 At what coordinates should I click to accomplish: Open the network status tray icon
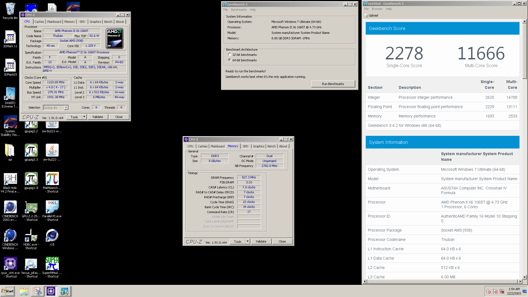[502, 291]
